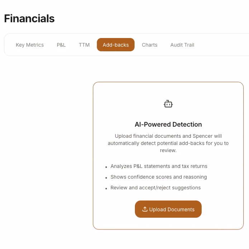Click the robot icon above AI-Powered Detection
The width and height of the screenshot is (249, 249).
click(168, 104)
